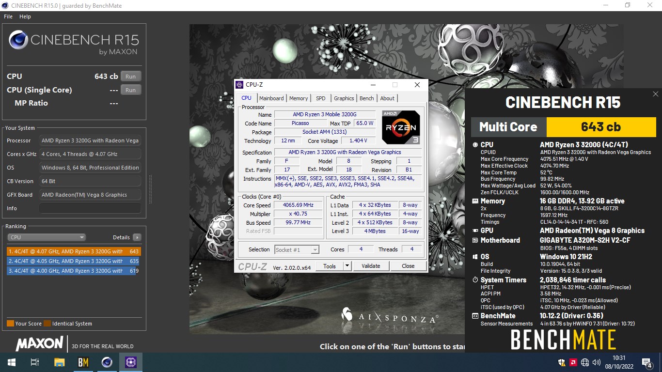The width and height of the screenshot is (662, 372).
Task: Select ranking row 1 with 643 score
Action: 73,251
